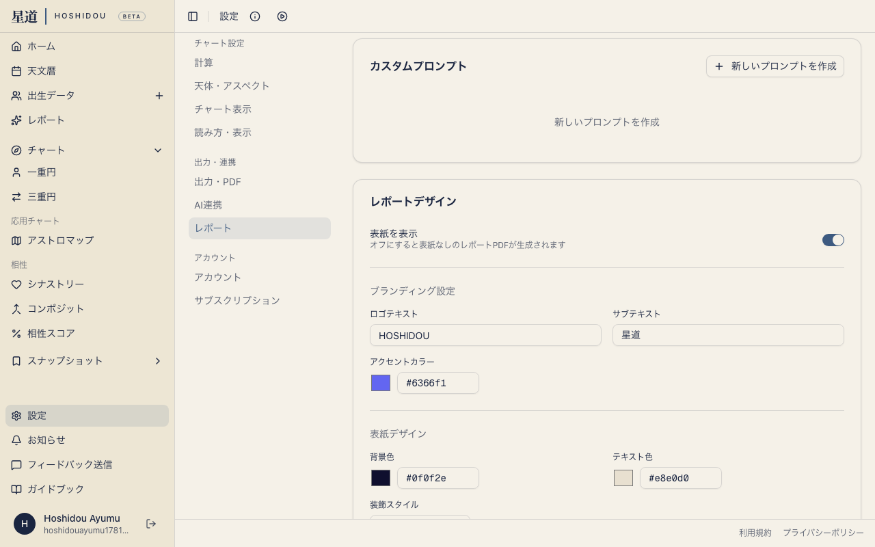Open the アクセントカラー color swatch
875x547 pixels.
pyautogui.click(x=381, y=383)
